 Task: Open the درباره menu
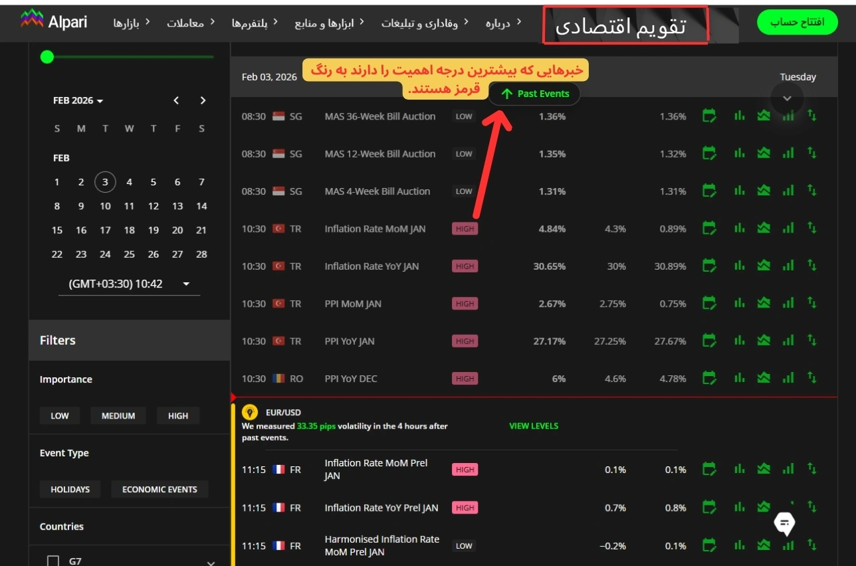(503, 23)
